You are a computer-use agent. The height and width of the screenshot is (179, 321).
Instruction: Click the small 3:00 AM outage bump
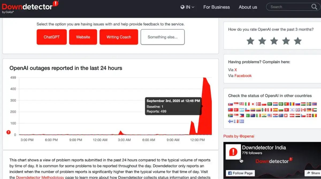(x=121, y=133)
